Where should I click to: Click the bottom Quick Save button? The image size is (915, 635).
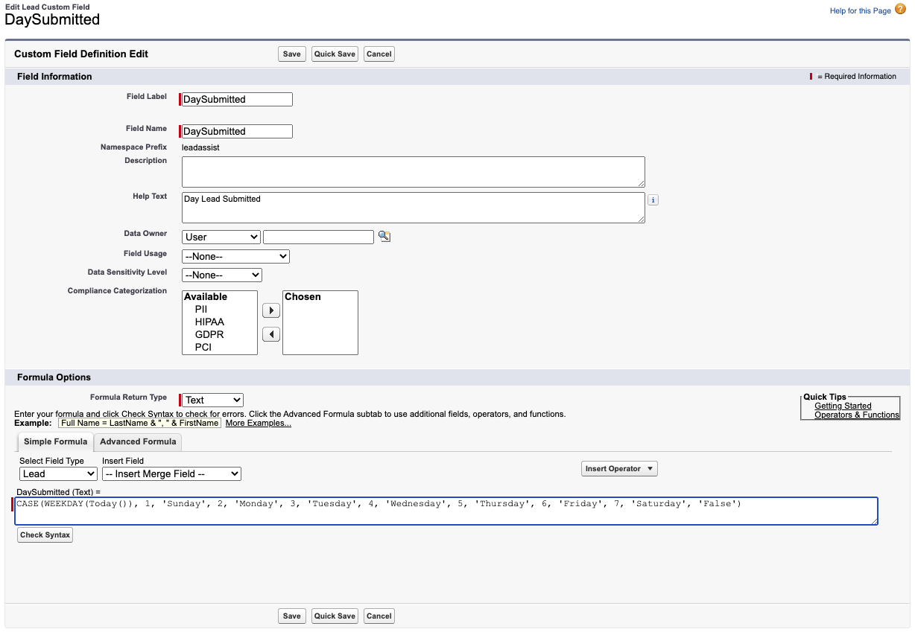click(x=335, y=616)
